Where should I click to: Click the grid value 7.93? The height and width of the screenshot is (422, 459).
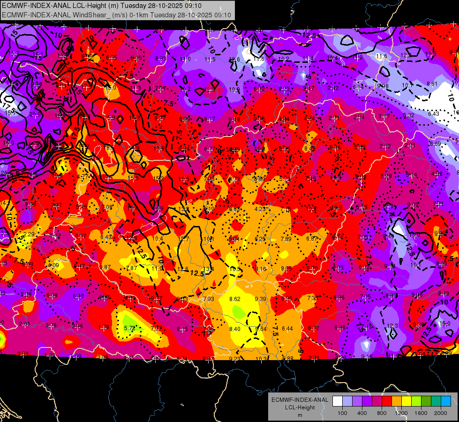209,299
